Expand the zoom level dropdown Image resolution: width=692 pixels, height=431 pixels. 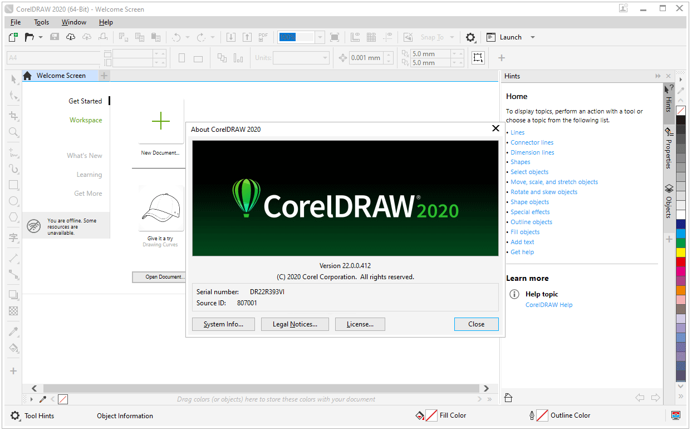point(320,37)
